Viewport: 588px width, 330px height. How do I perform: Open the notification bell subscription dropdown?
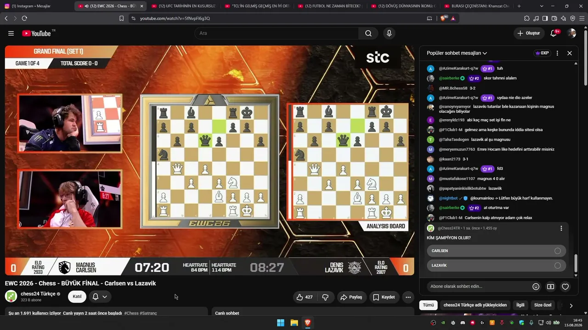tap(100, 297)
